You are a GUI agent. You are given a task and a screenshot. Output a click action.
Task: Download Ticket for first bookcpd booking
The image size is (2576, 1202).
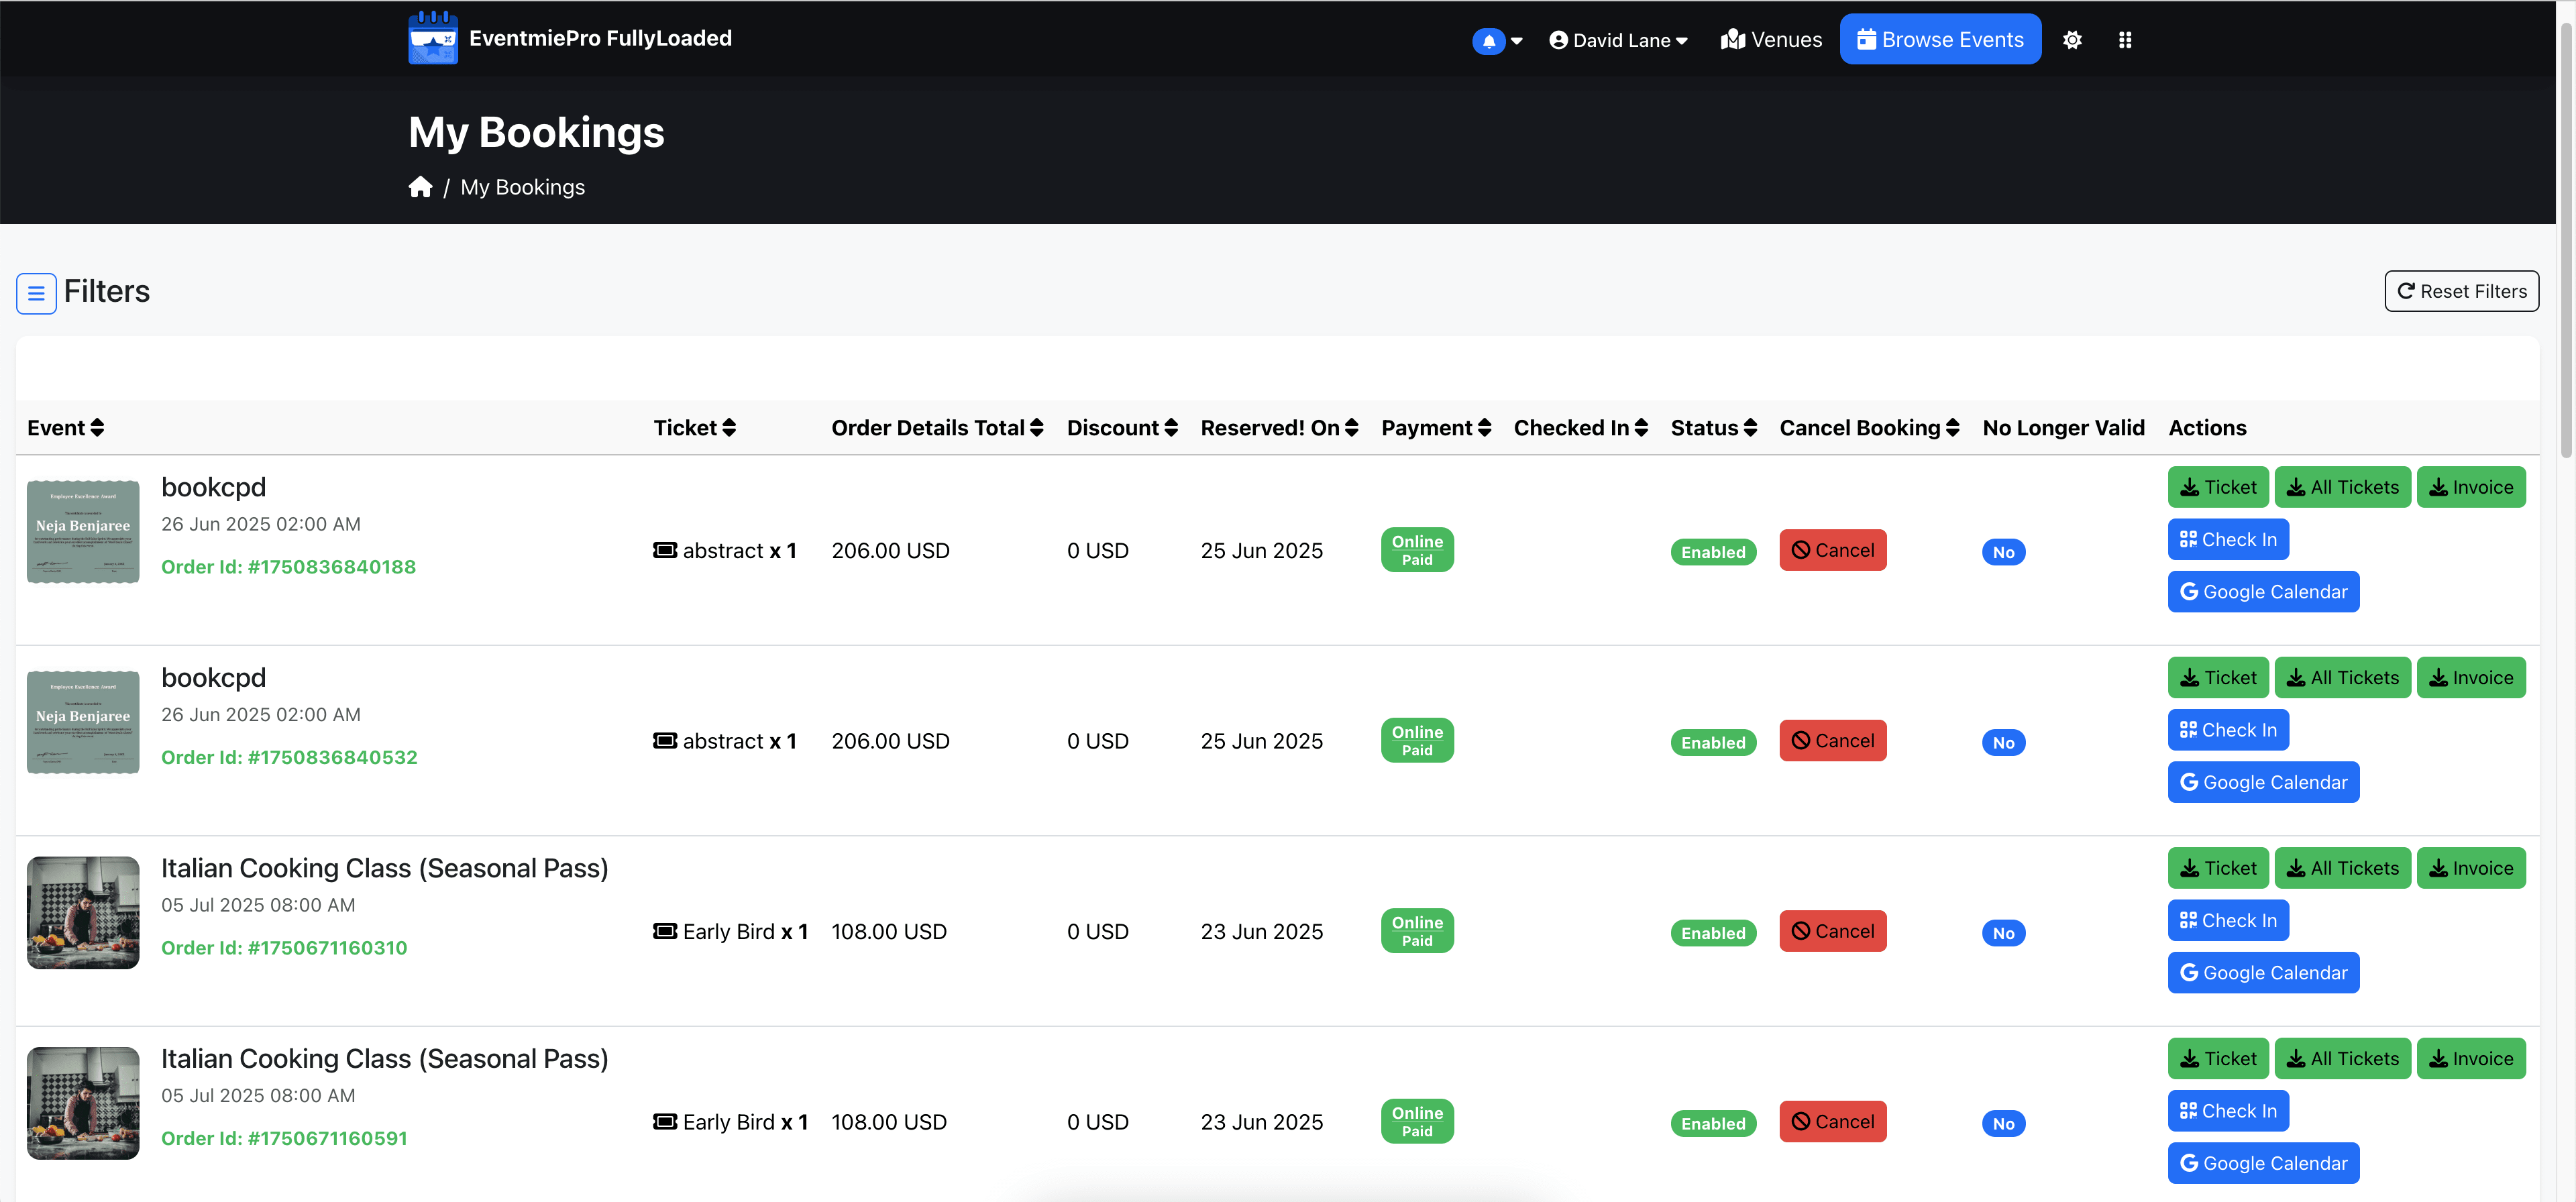2217,487
